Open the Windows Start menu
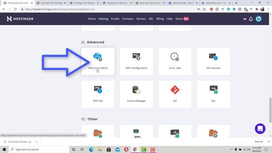The width and height of the screenshot is (272, 153). point(4,149)
